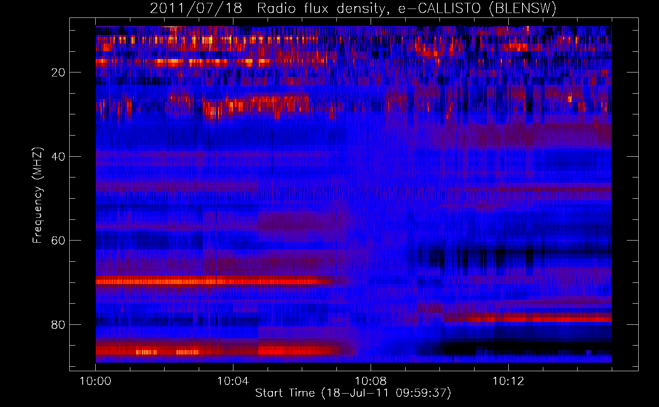Click the 10:04 time tick label
659x407 pixels.
coord(233,381)
